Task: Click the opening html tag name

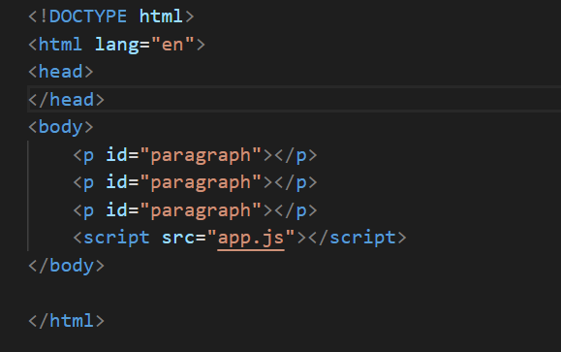Action: tap(60, 46)
